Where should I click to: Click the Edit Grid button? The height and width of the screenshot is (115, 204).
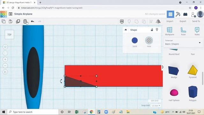click(154, 101)
